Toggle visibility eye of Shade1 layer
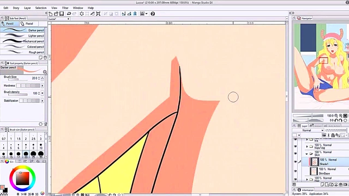 pyautogui.click(x=296, y=162)
